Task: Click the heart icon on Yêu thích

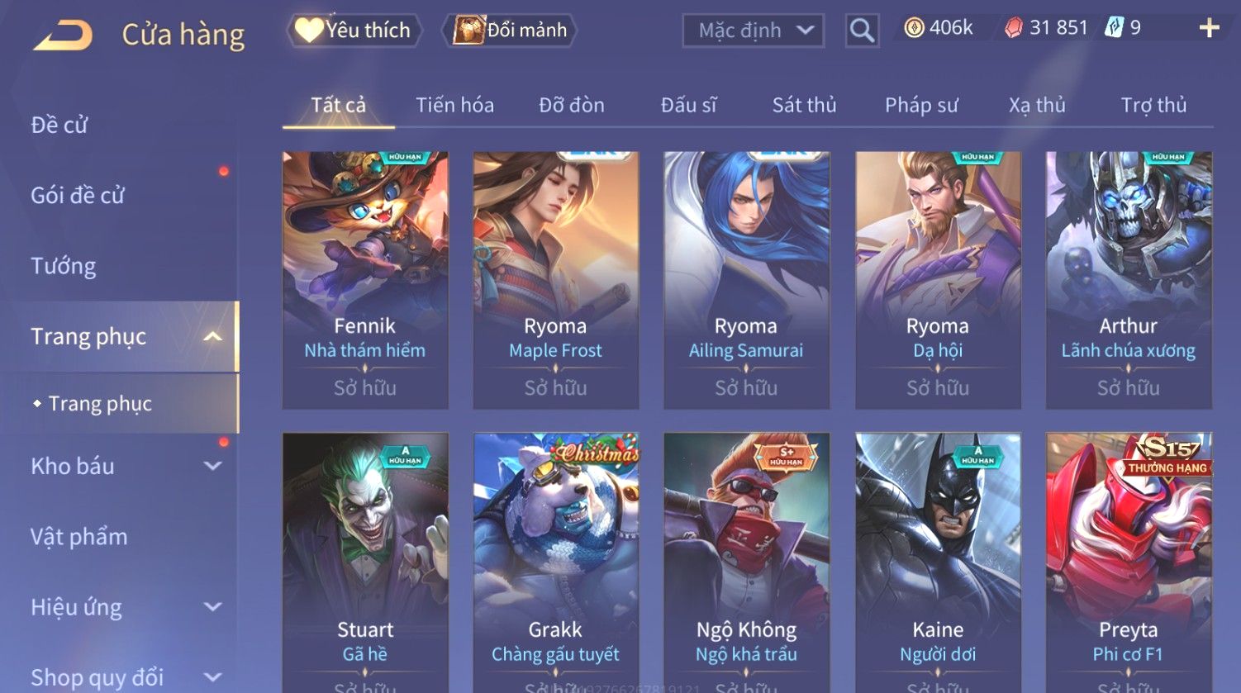Action: pyautogui.click(x=309, y=31)
